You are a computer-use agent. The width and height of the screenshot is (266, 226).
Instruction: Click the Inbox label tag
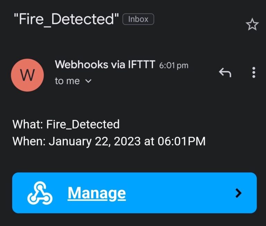point(138,19)
